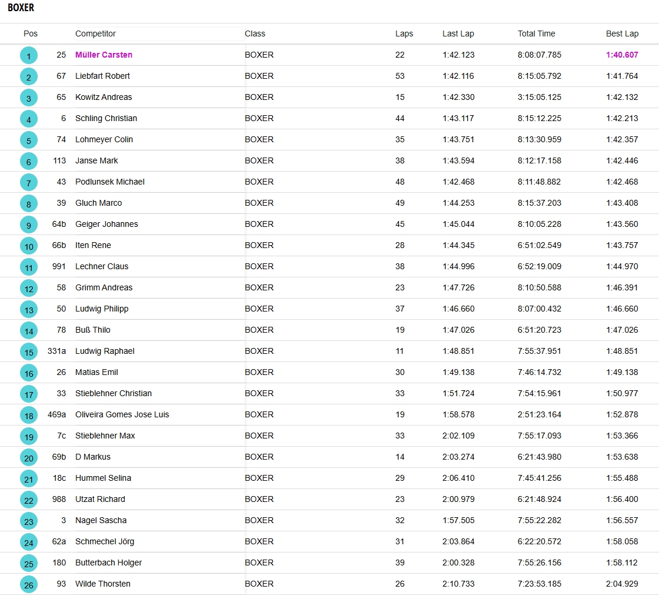Screen dimensions: 659x596
Task: Click the Last Lap column header
Action: [458, 34]
